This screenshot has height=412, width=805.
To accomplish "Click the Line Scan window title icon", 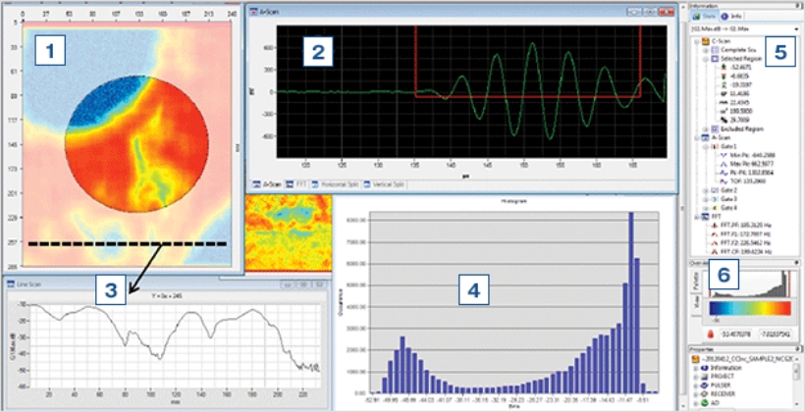I will [11, 284].
